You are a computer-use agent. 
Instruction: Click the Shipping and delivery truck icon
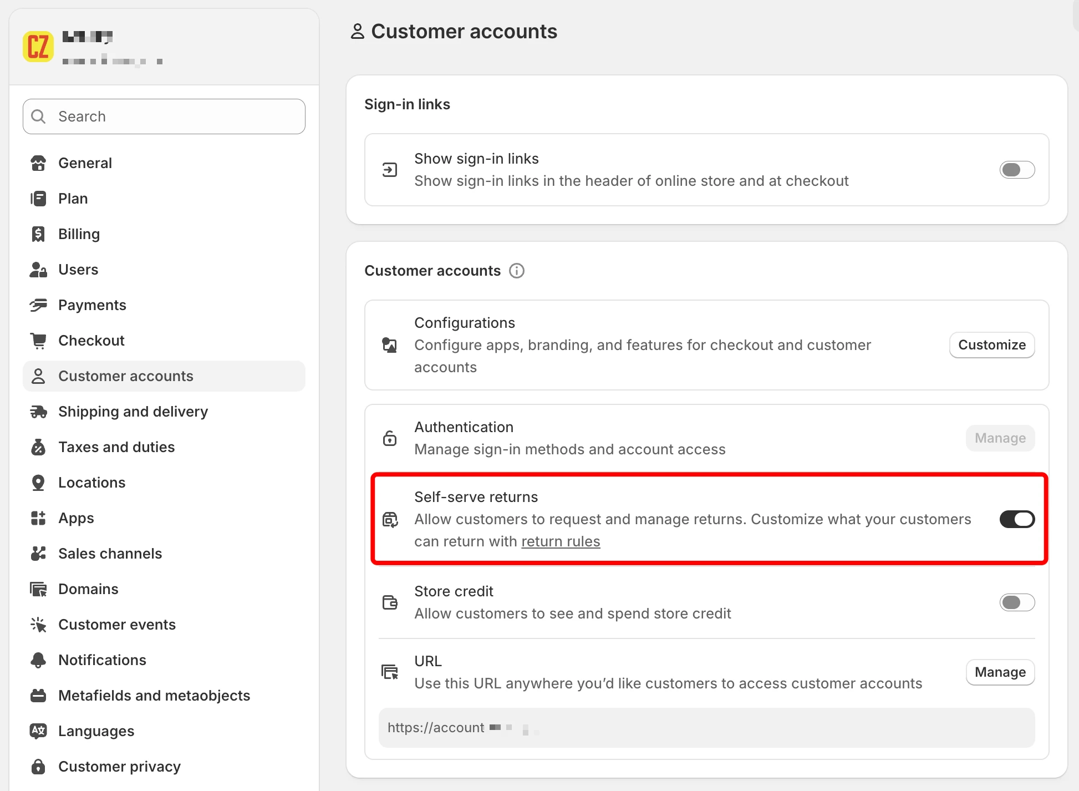(x=38, y=412)
